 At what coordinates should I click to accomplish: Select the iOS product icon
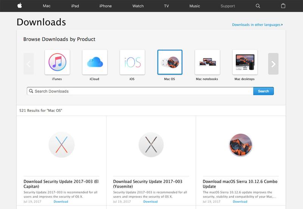pyautogui.click(x=132, y=62)
